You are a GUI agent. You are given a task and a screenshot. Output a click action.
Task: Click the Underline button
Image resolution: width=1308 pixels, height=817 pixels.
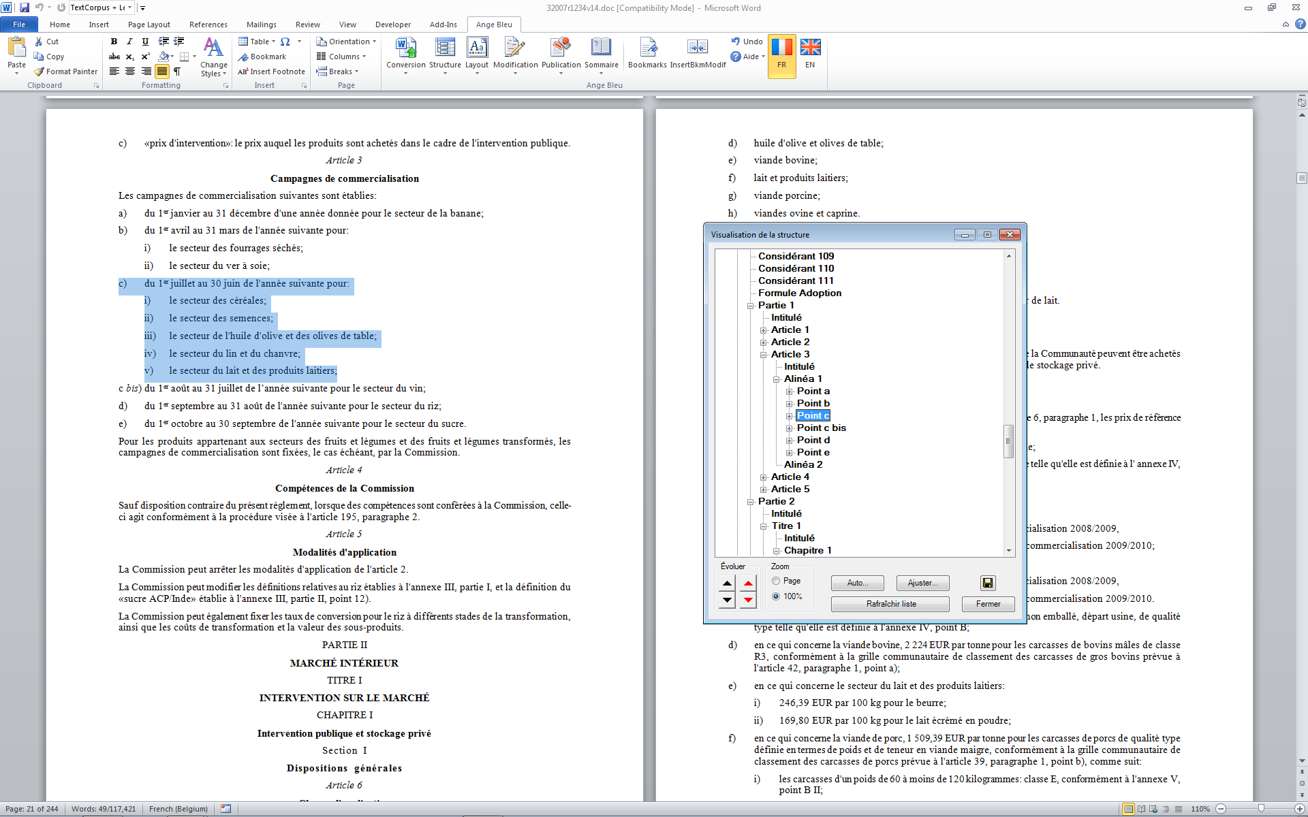(145, 42)
